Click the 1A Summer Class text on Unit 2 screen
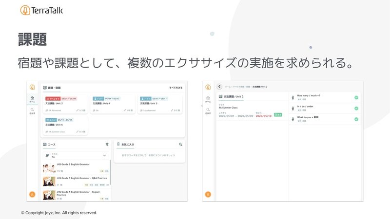Image resolution: width=390 pixels, height=219 pixels. [x=228, y=108]
